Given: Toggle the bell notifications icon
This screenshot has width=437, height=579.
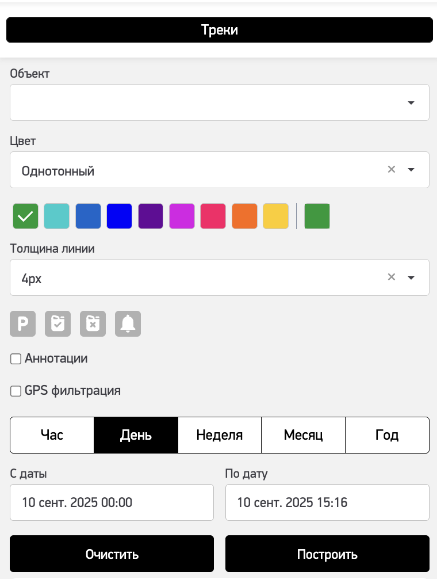Looking at the screenshot, I should (128, 324).
